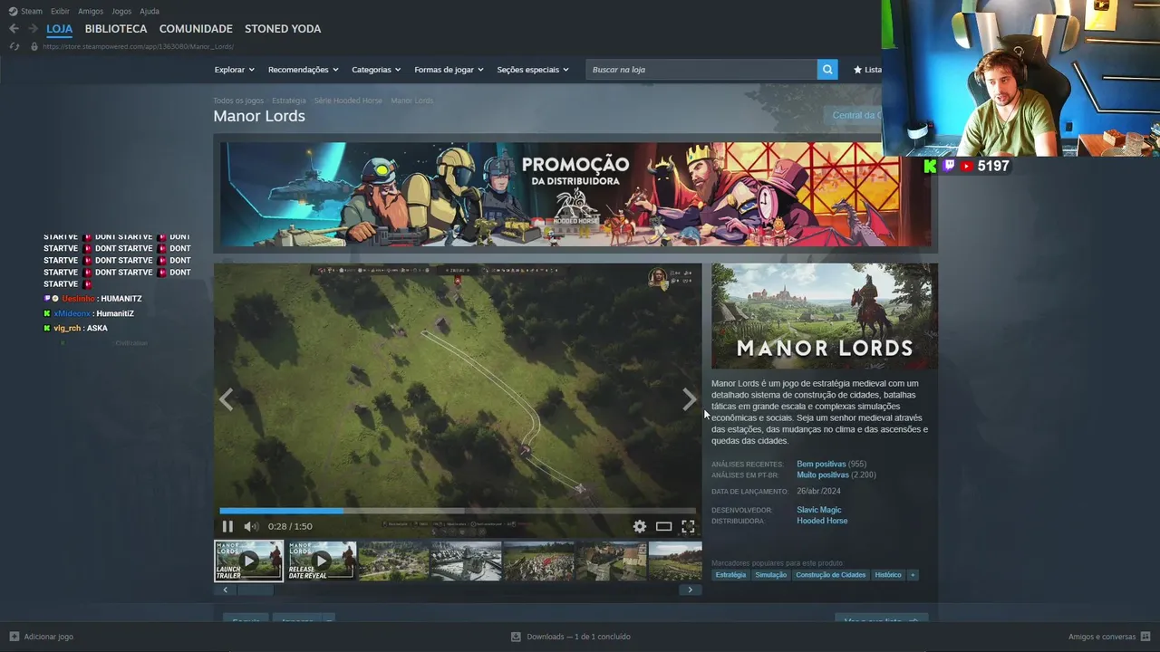1160x652 pixels.
Task: Select the battle scene screenshot thumbnail
Action: [x=539, y=561]
